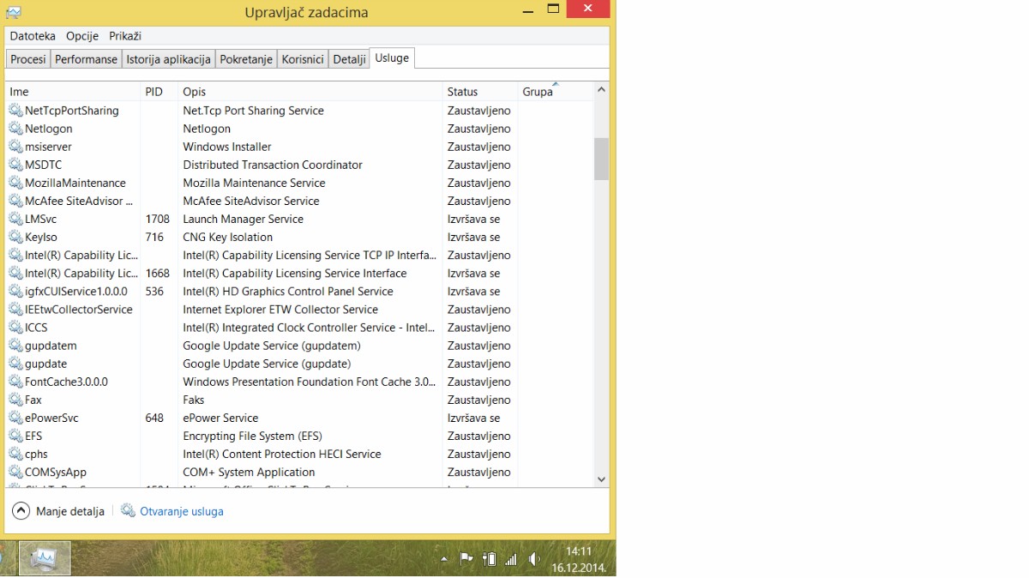Switch to the Performanse tab
Screen dimensions: 1029x578
86,59
